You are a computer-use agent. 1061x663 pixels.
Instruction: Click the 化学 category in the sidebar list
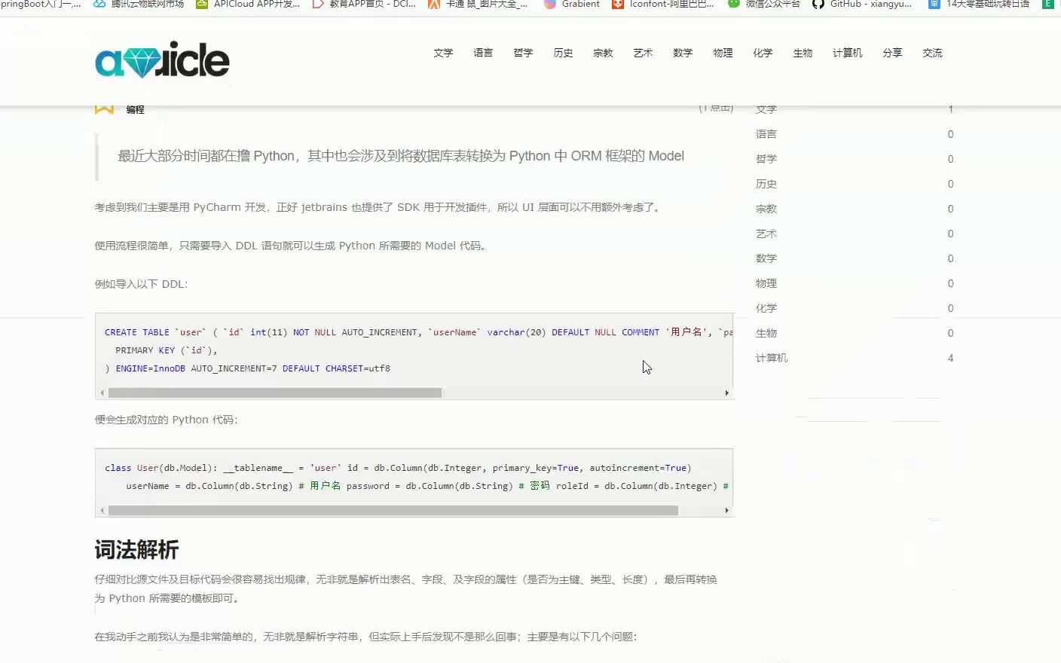766,308
